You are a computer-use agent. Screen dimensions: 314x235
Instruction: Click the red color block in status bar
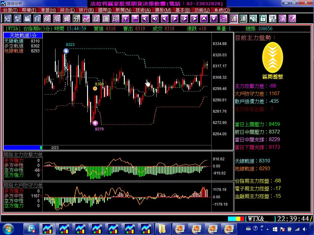(x=242, y=219)
